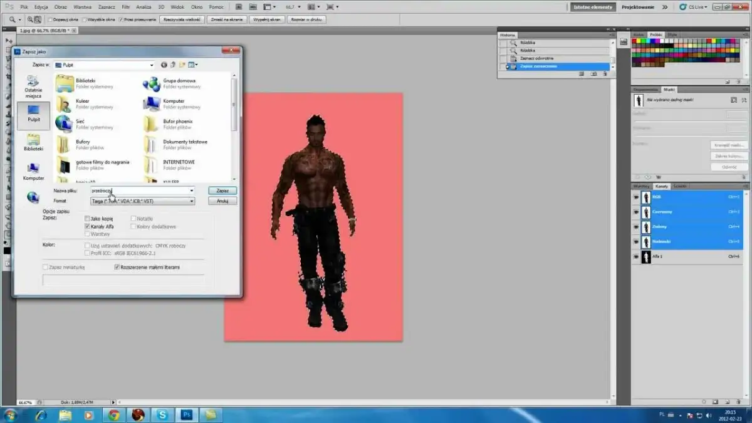This screenshot has width=752, height=423.
Task: Switch to the Warstwy tab
Action: (x=641, y=186)
